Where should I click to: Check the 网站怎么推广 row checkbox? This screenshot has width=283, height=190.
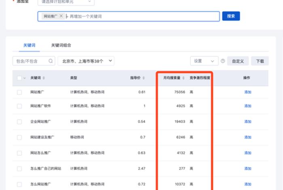pyautogui.click(x=19, y=153)
